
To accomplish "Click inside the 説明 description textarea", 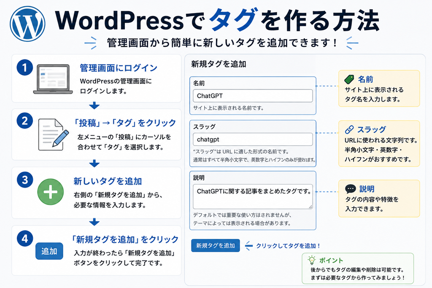I will tap(253, 196).
